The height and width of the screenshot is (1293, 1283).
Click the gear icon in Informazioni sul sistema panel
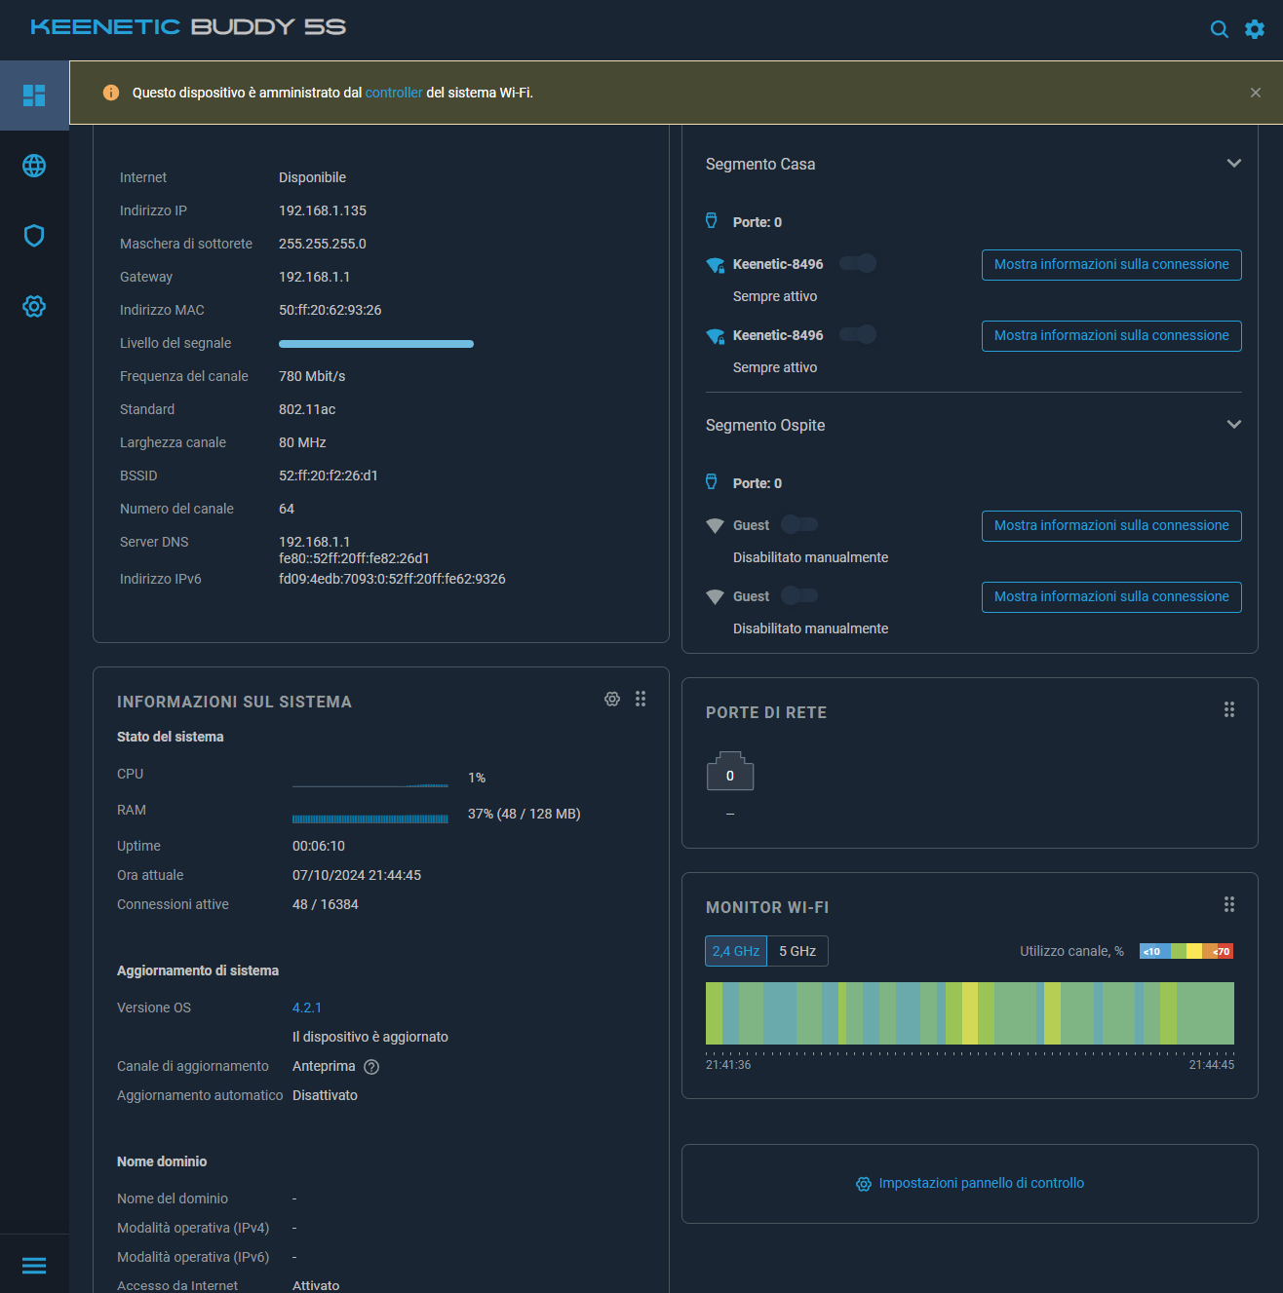[612, 699]
